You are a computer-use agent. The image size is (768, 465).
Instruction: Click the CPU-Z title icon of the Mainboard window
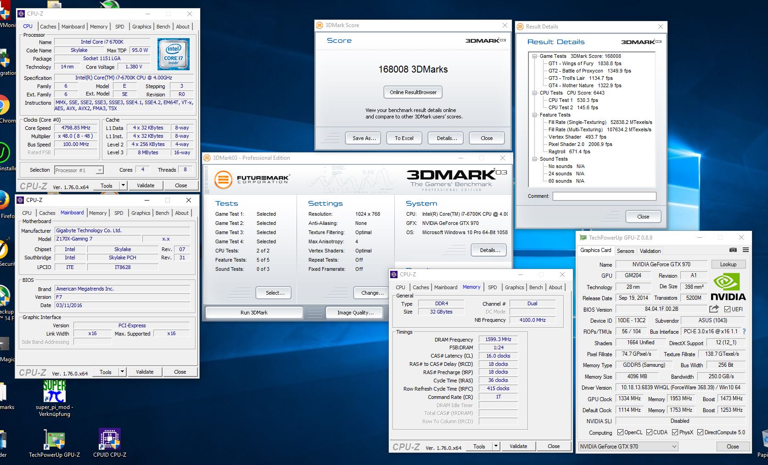pyautogui.click(x=20, y=200)
